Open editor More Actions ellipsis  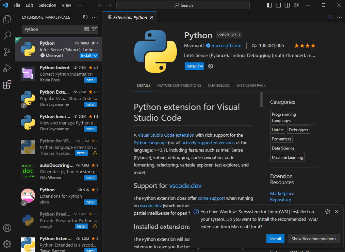click(x=340, y=17)
